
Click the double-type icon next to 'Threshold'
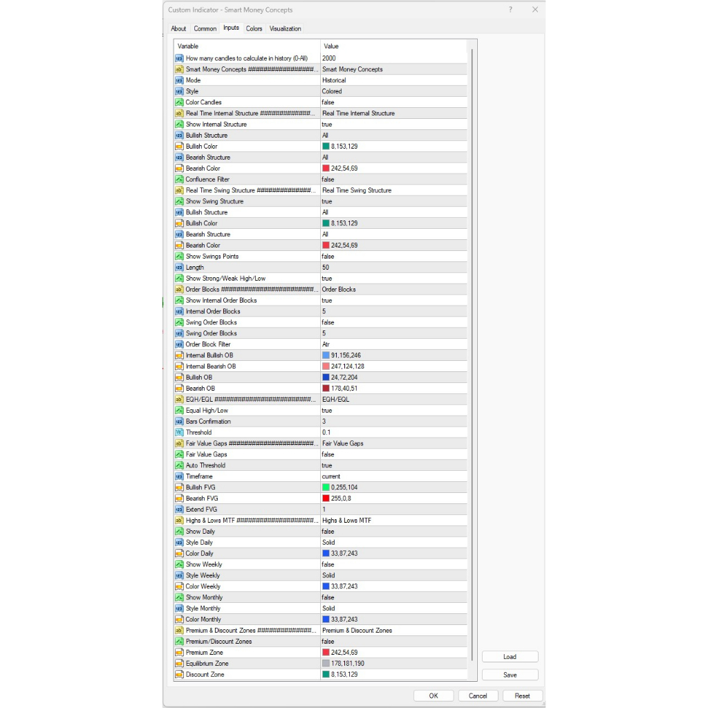(x=179, y=432)
